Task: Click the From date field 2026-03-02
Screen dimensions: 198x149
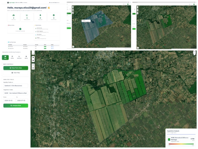Action: [x=9, y=101]
